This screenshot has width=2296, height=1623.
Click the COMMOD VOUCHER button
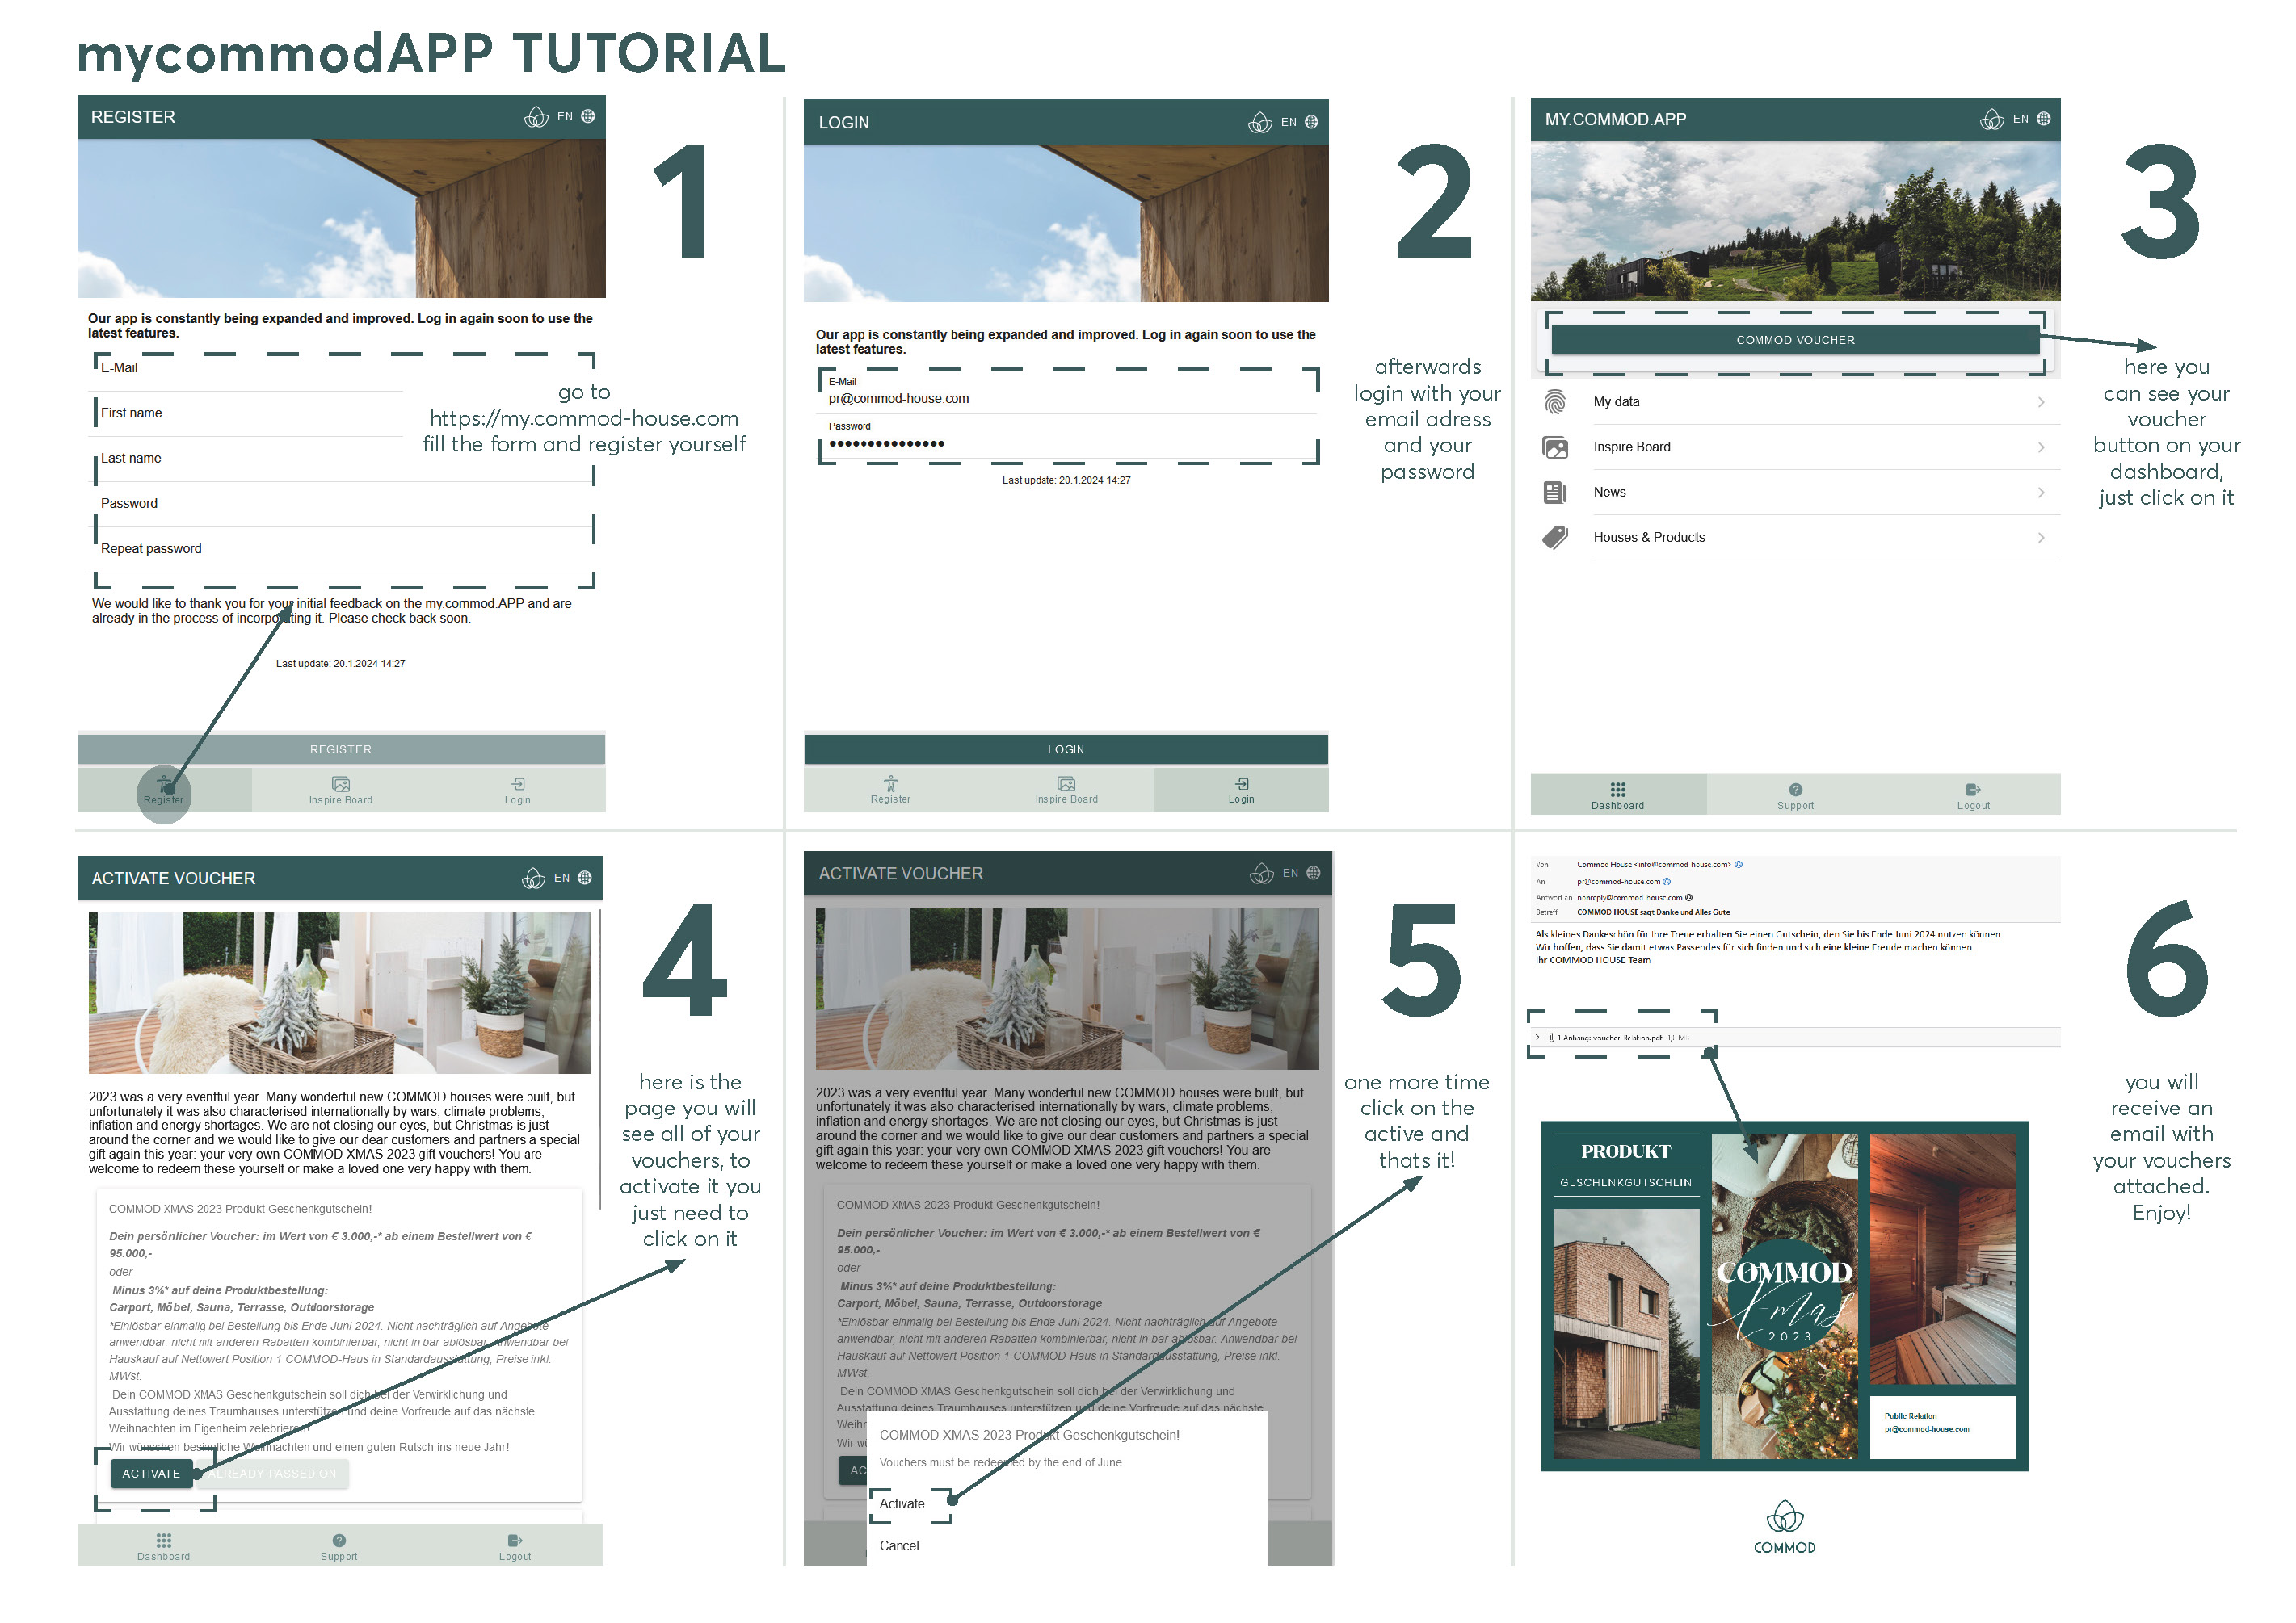1795,340
